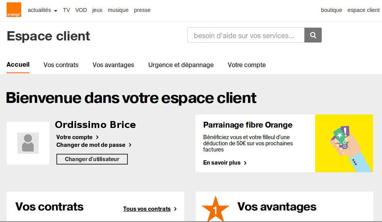Viewport: 382px width, 222px height.
Task: Click the actualités menu label
Action: click(39, 10)
